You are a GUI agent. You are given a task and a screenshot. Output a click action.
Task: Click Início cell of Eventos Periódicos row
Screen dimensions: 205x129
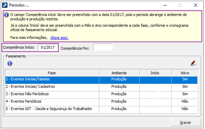coord(155,102)
